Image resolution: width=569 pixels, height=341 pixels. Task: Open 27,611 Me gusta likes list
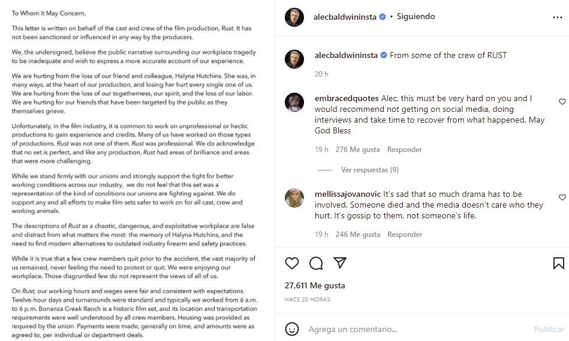(314, 287)
